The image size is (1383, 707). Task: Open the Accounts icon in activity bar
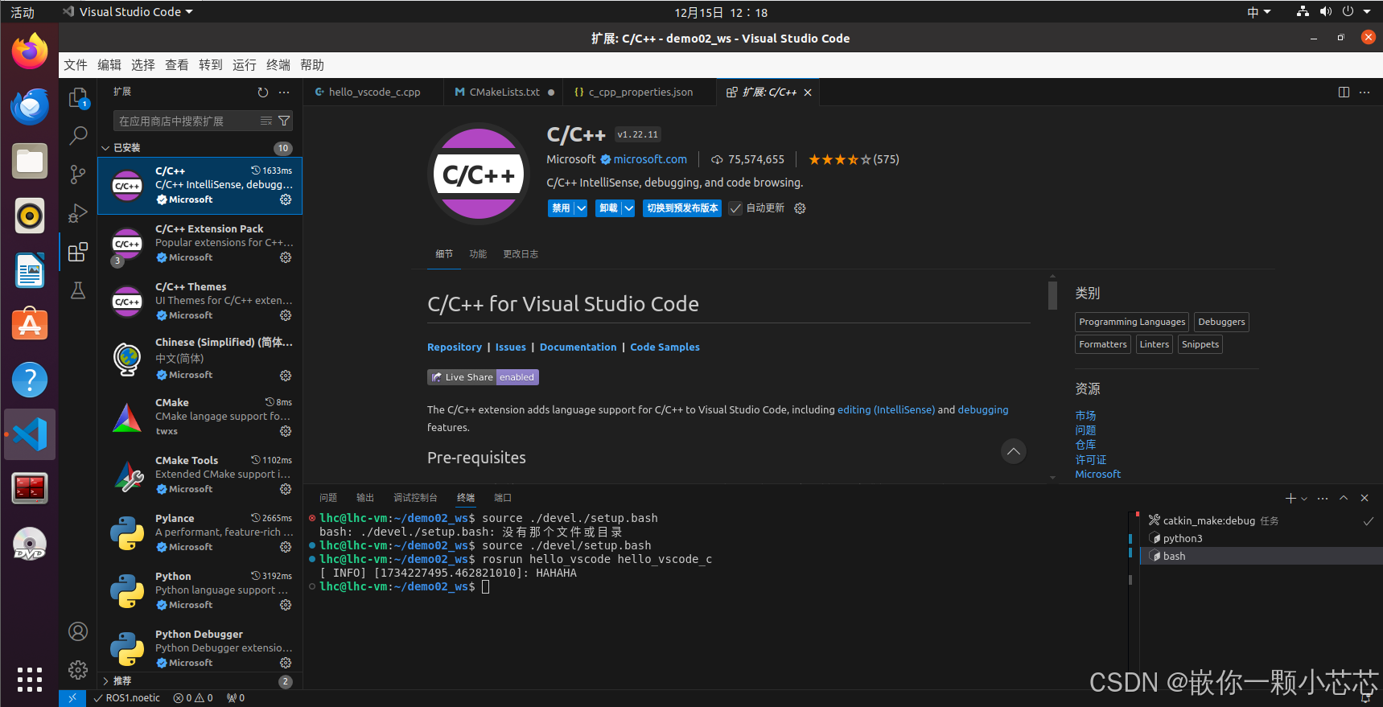pyautogui.click(x=78, y=631)
